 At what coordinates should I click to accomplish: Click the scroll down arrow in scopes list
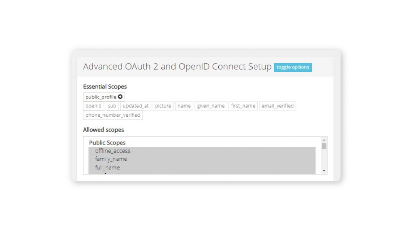(x=324, y=170)
